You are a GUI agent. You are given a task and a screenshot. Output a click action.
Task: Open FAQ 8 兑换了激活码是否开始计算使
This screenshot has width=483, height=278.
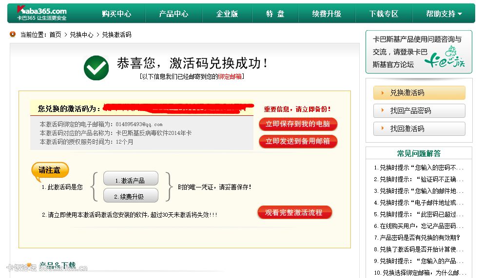(x=419, y=249)
